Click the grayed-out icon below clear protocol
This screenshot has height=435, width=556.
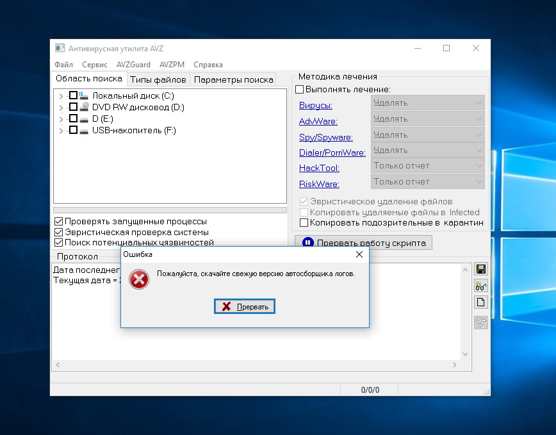481,323
